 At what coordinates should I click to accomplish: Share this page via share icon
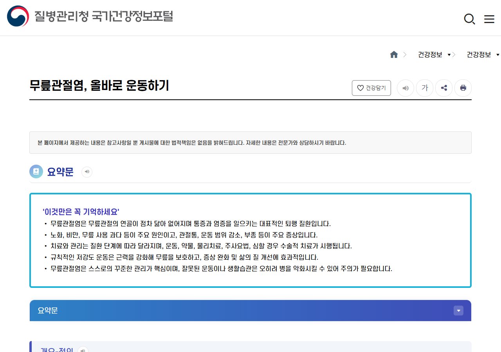444,88
